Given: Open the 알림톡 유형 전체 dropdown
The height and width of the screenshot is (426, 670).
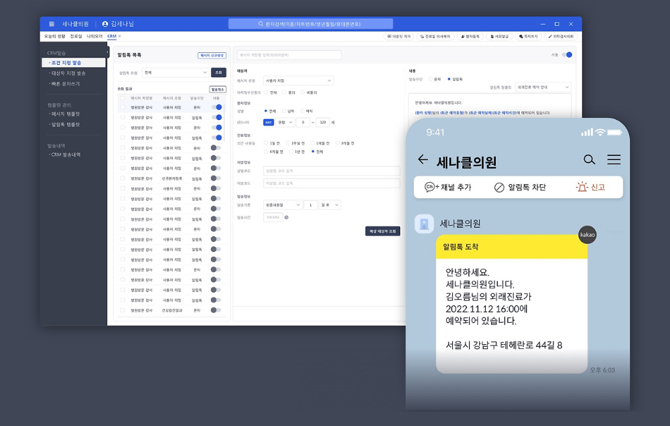Looking at the screenshot, I should [x=175, y=72].
